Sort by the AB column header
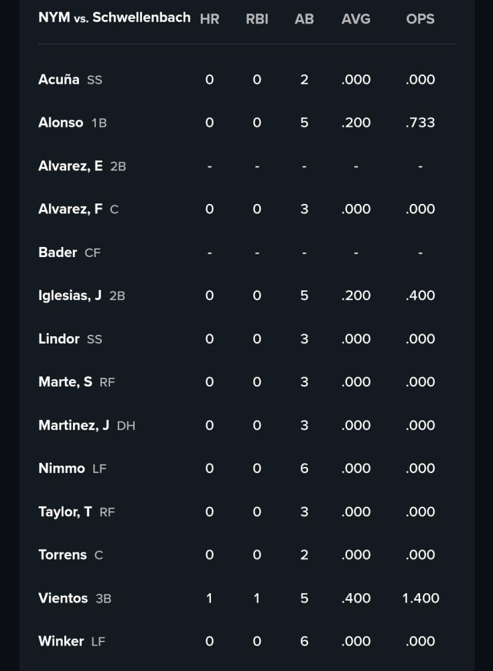Image resolution: width=493 pixels, height=671 pixels. click(x=304, y=19)
